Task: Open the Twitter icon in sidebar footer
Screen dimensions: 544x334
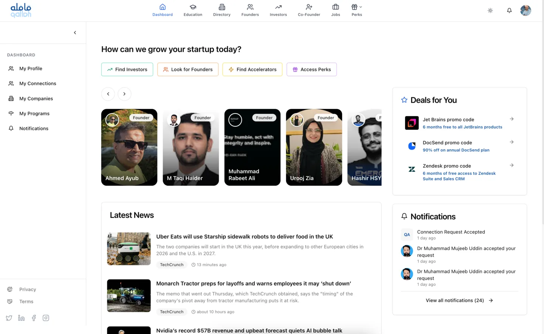Action: (x=9, y=318)
